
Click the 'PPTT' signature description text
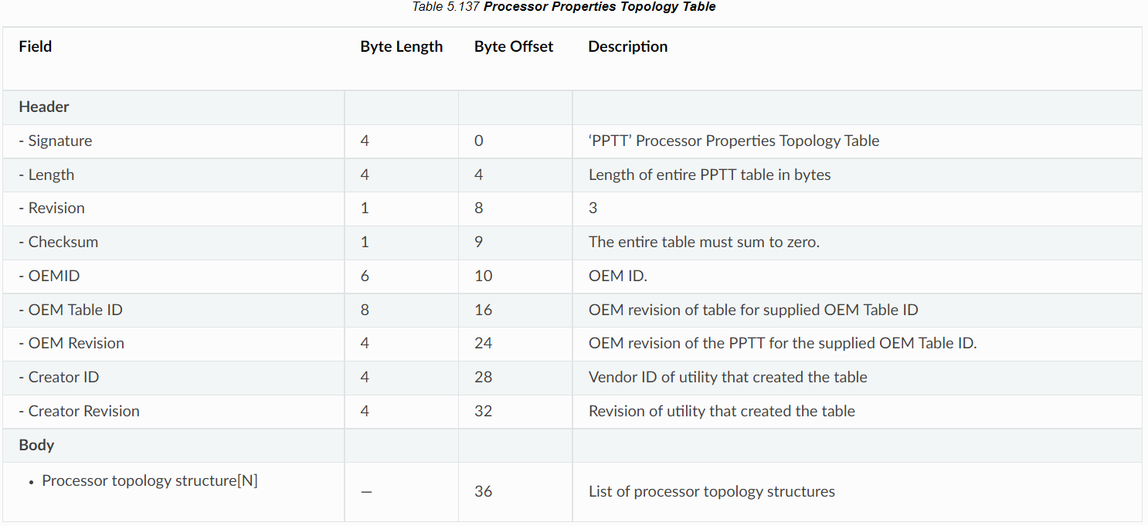(x=733, y=141)
